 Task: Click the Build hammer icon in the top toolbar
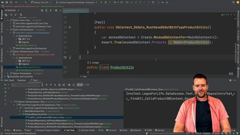coord(26,2)
